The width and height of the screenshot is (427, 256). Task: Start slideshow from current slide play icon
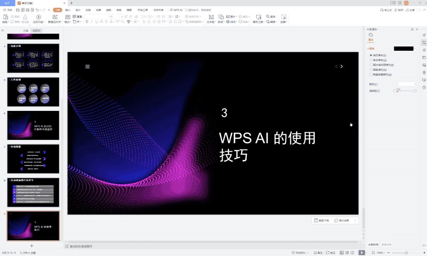click(x=39, y=17)
